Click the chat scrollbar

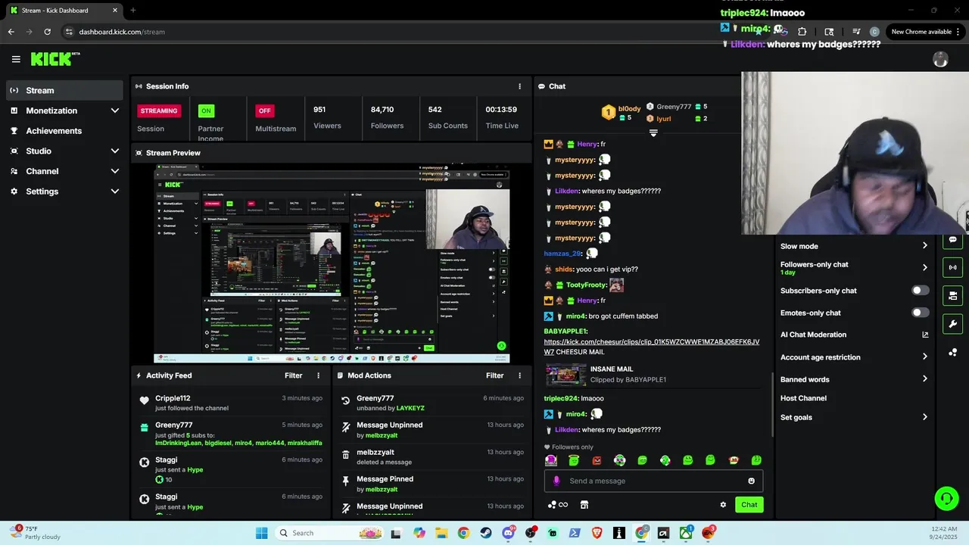pyautogui.click(x=773, y=403)
